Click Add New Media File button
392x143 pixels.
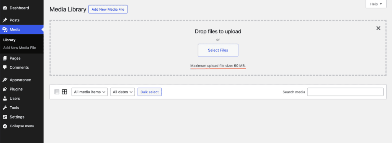tap(108, 9)
